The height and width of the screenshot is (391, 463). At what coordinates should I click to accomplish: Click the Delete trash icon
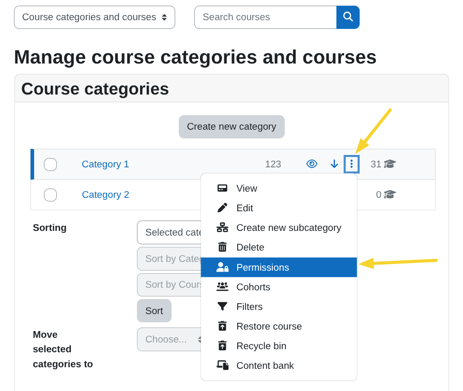pos(223,247)
